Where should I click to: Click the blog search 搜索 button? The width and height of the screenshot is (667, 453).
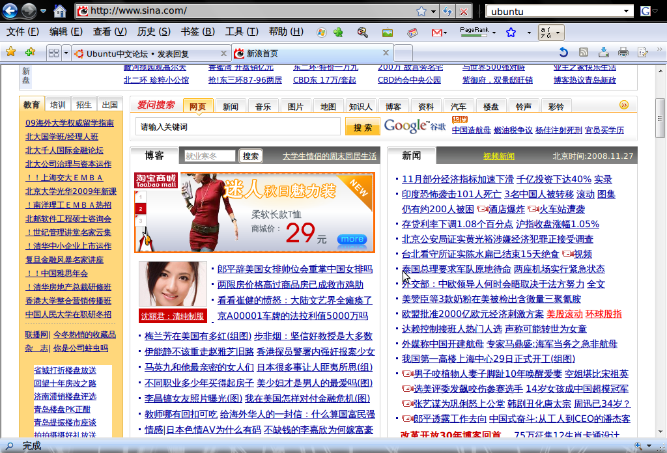(251, 156)
